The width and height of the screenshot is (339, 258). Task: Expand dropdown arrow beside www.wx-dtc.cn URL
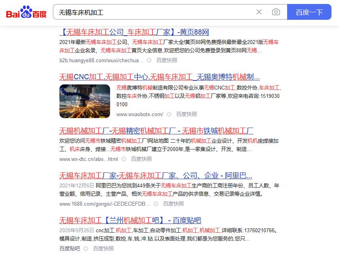[x=124, y=159]
